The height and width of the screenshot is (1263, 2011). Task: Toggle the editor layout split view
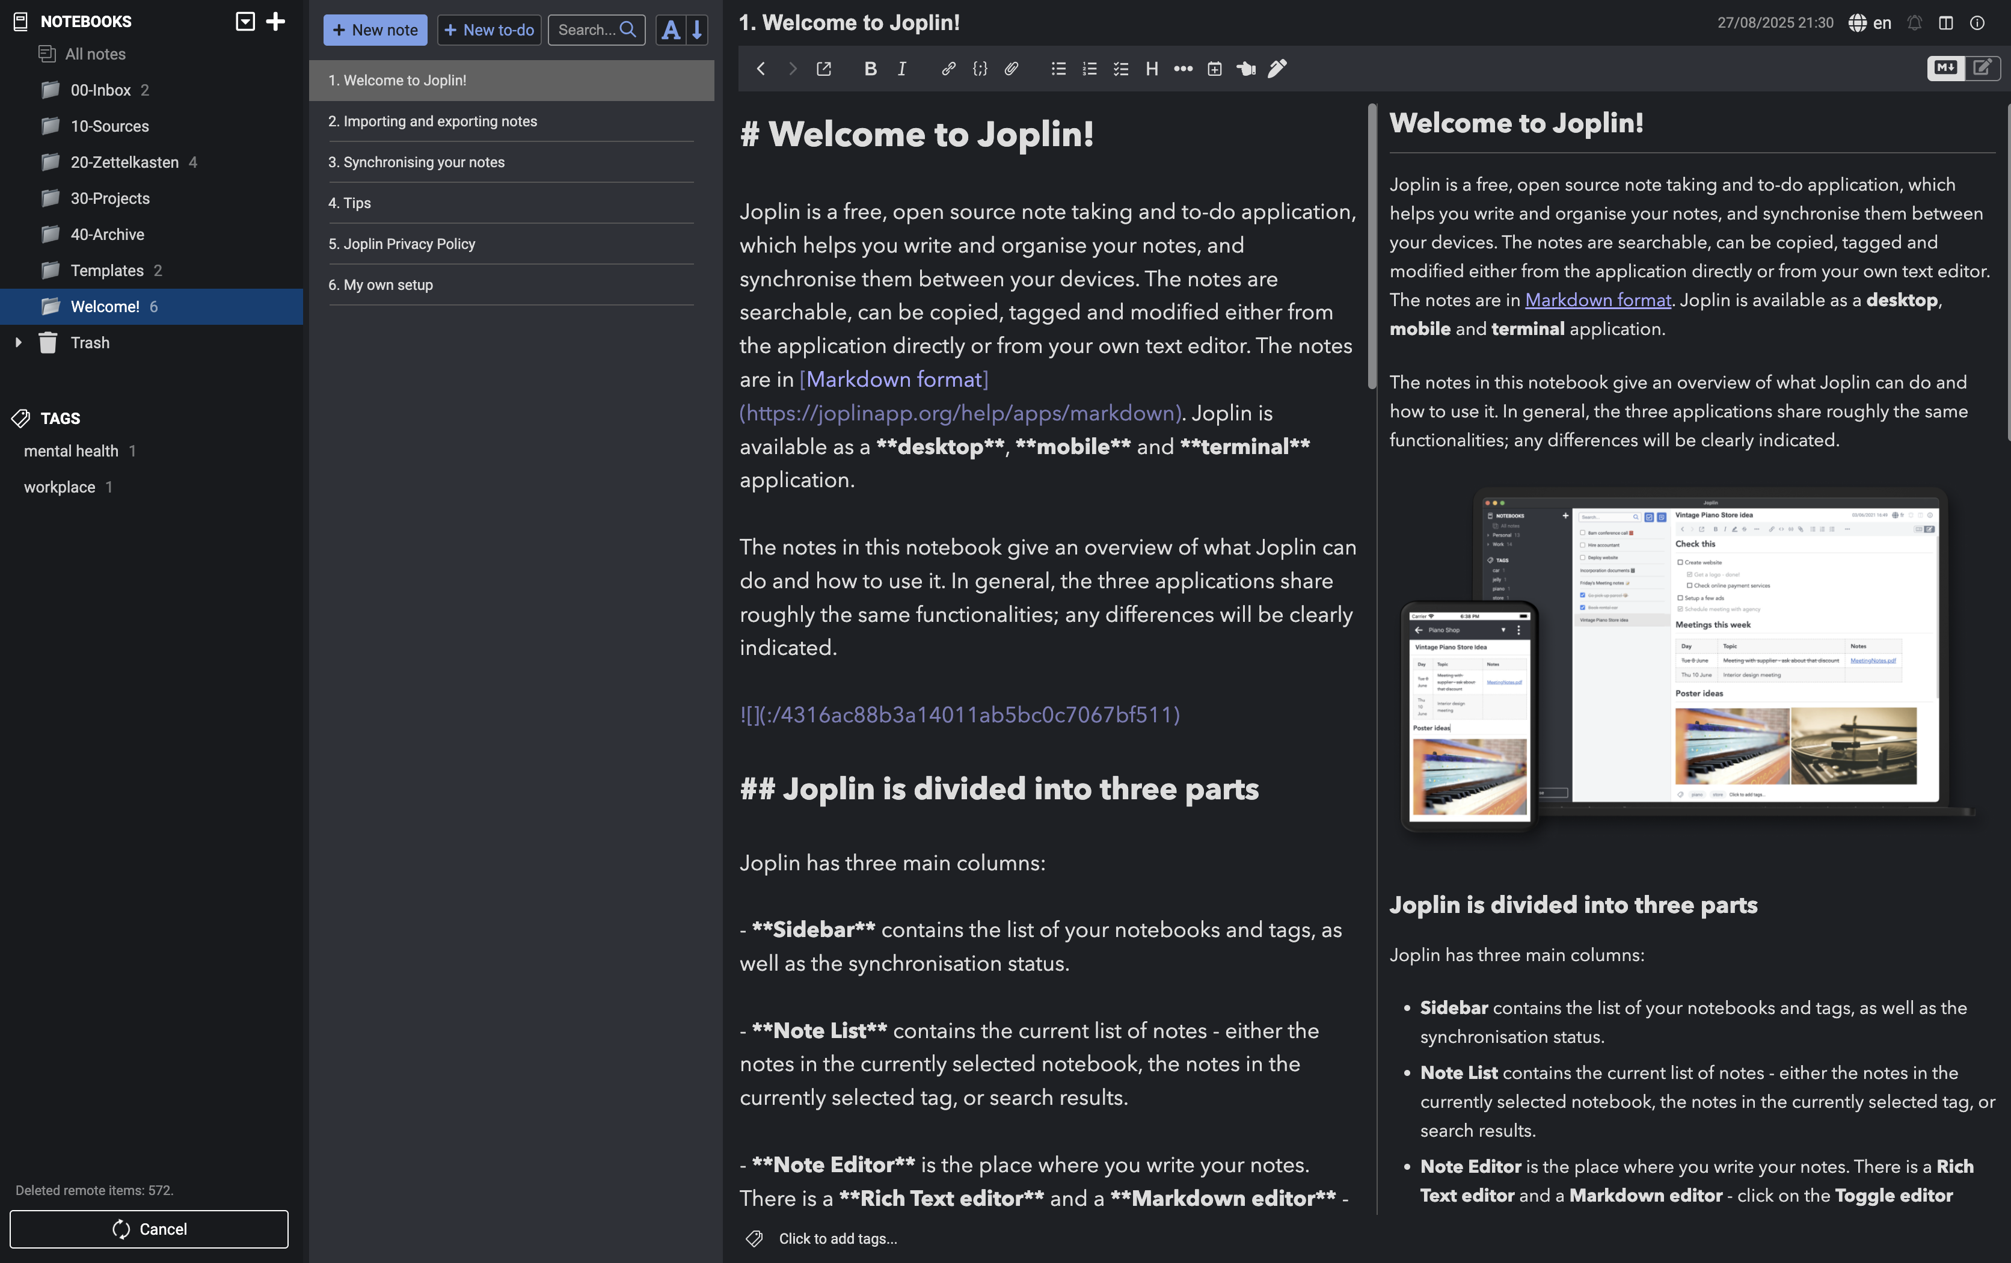point(1946,23)
